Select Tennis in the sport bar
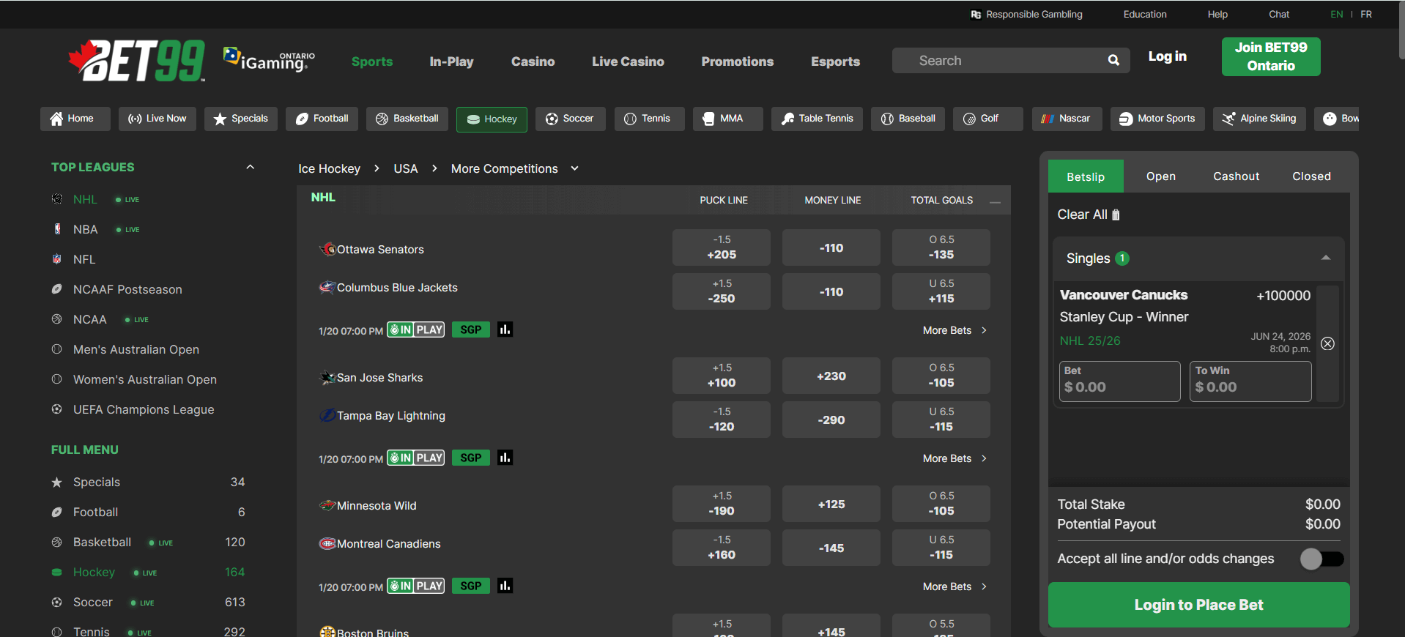Viewport: 1405px width, 637px height. (x=649, y=119)
